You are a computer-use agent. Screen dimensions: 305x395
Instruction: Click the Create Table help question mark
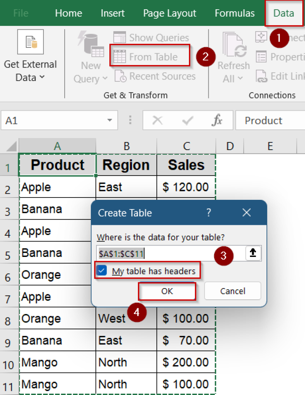click(x=208, y=213)
